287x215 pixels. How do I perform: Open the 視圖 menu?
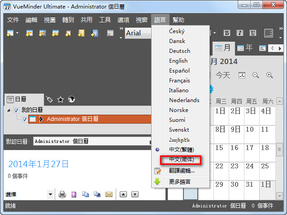[x=50, y=20]
